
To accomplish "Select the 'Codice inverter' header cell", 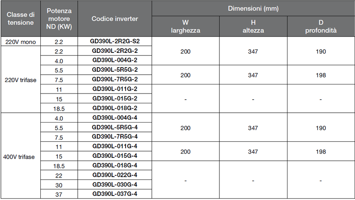I will point(115,19).
